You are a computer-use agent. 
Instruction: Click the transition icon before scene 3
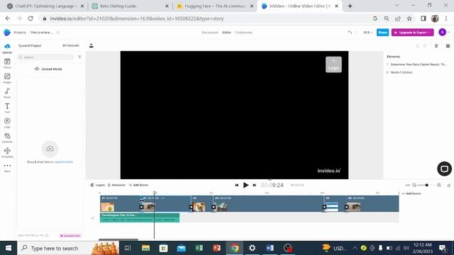coord(191,207)
